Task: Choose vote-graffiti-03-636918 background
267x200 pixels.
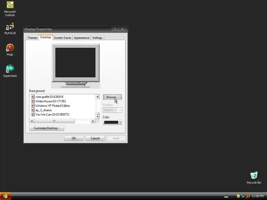Action: (x=49, y=97)
